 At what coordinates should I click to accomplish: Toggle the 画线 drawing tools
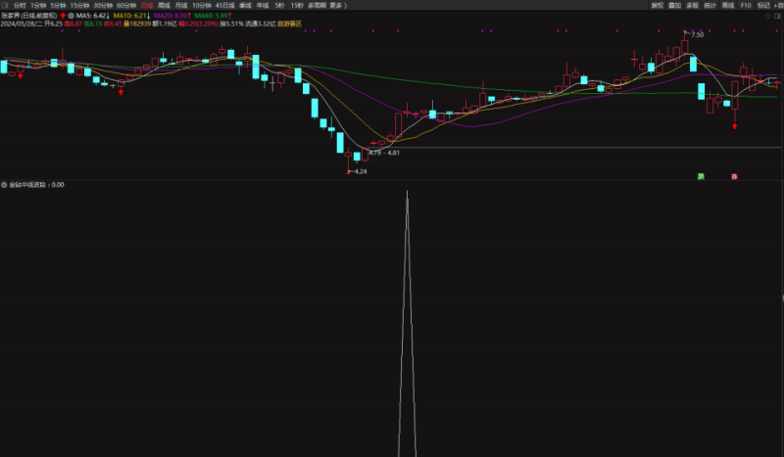[x=728, y=5]
